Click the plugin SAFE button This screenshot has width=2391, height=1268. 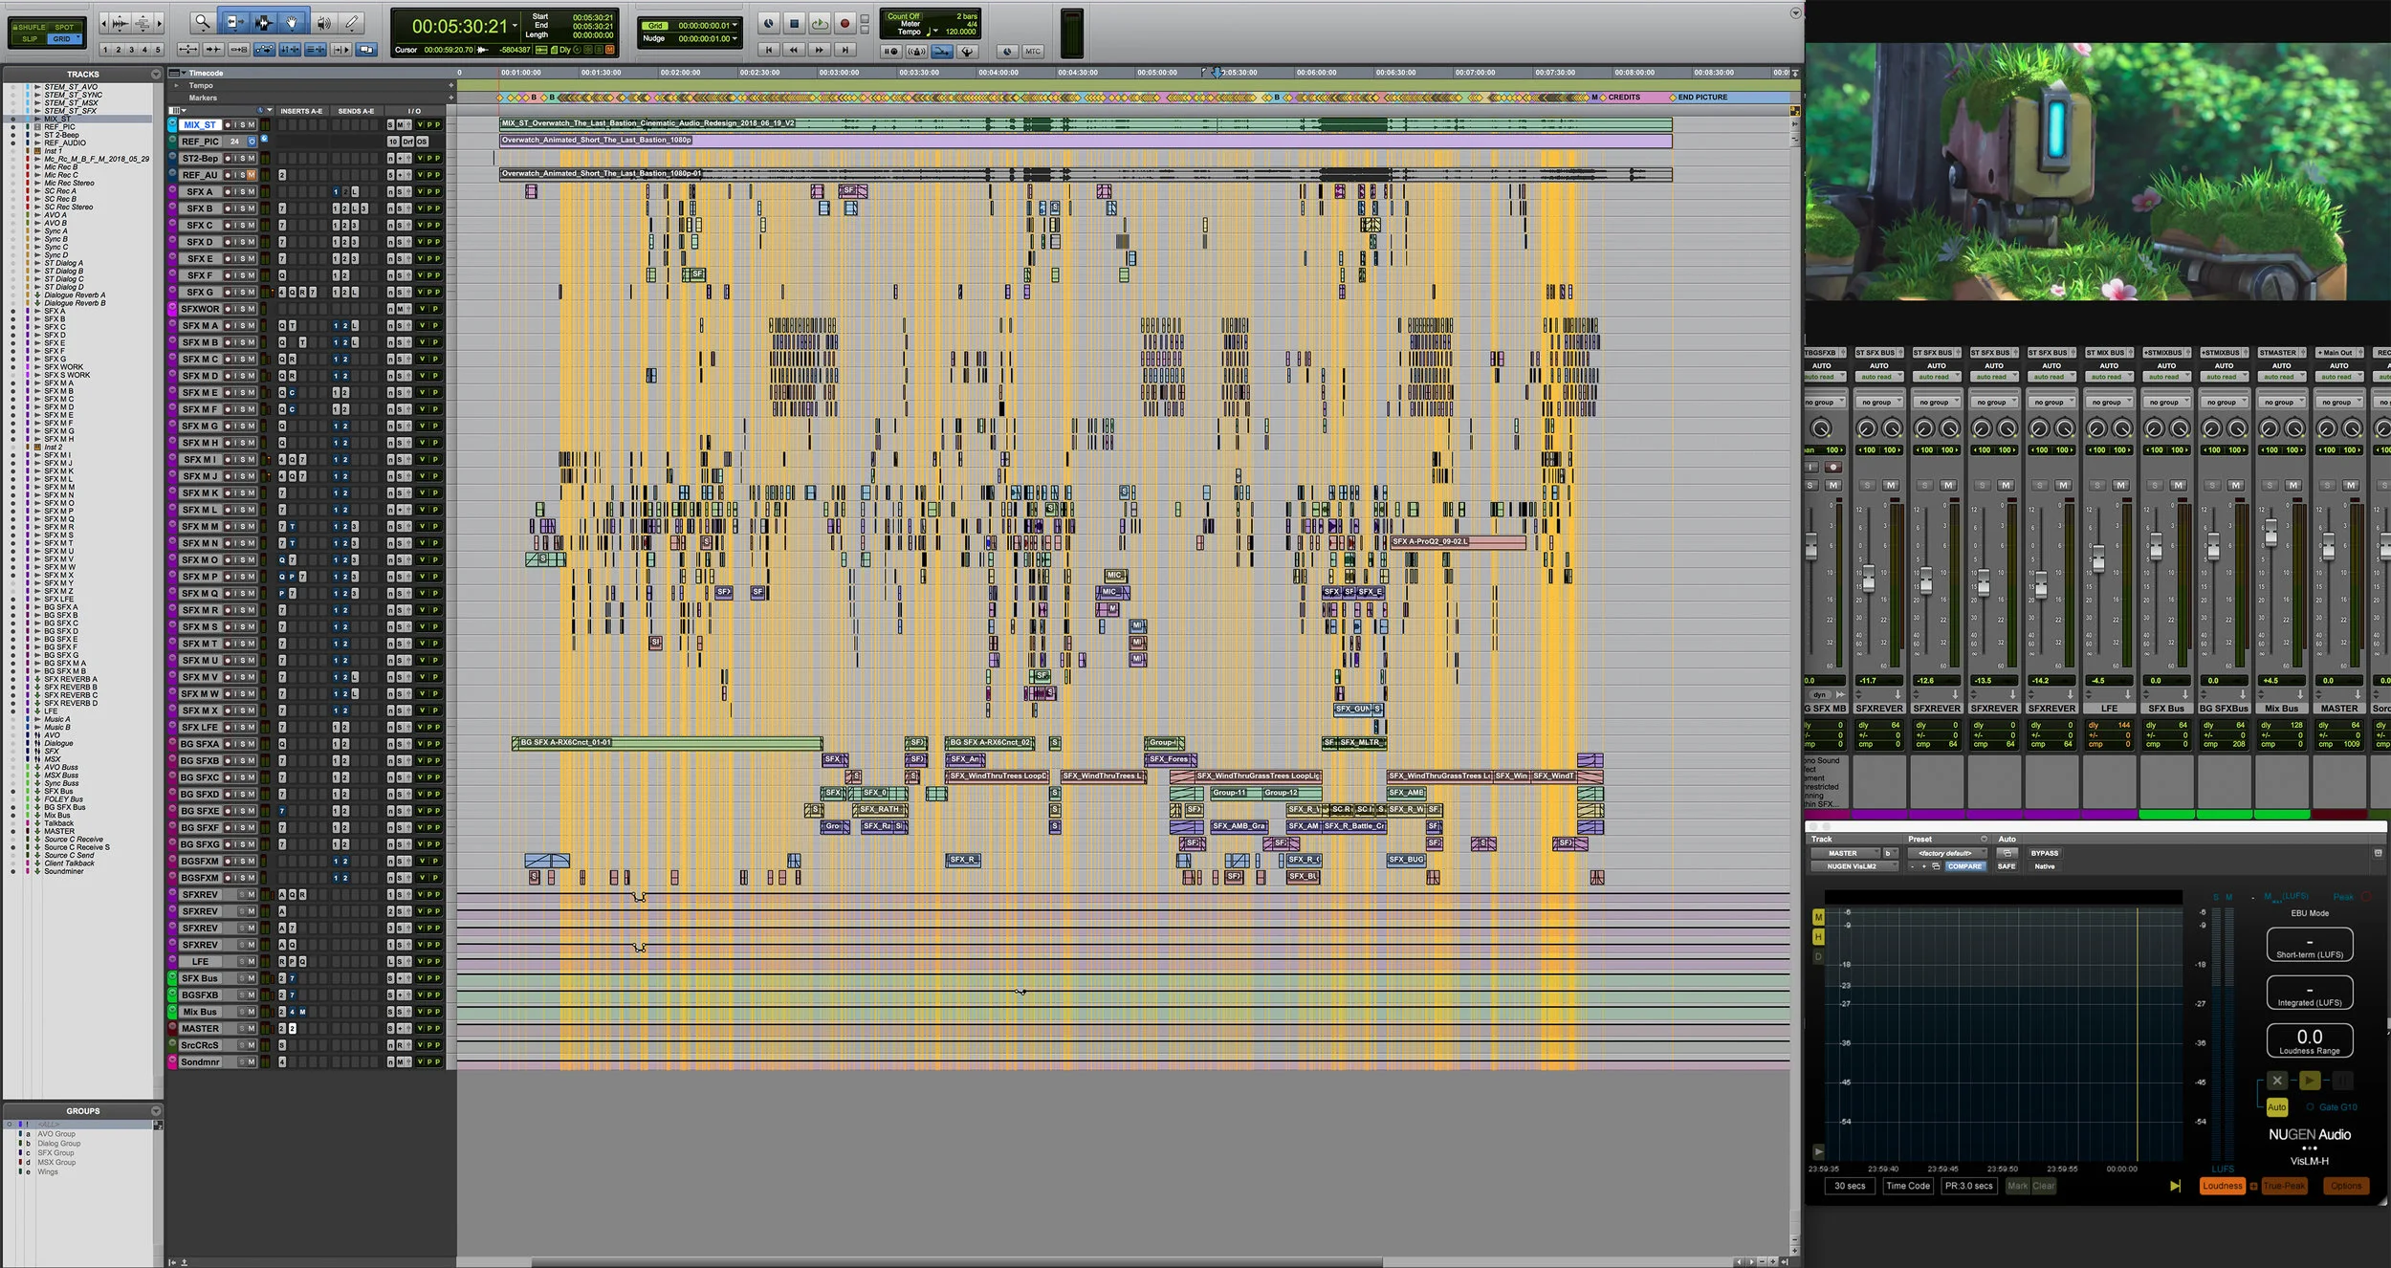tap(2006, 866)
